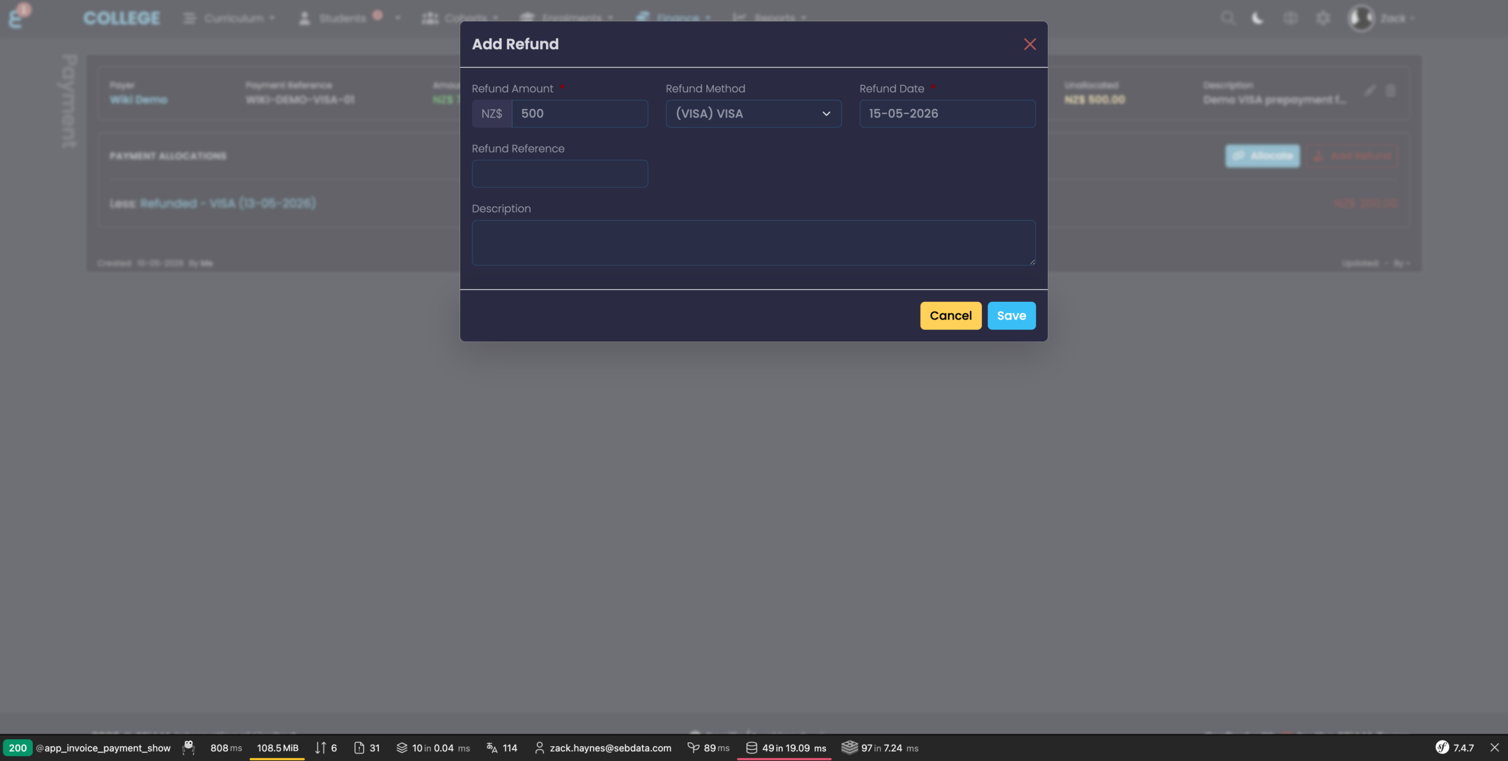Open the 808 ms performance panel

[x=226, y=747]
